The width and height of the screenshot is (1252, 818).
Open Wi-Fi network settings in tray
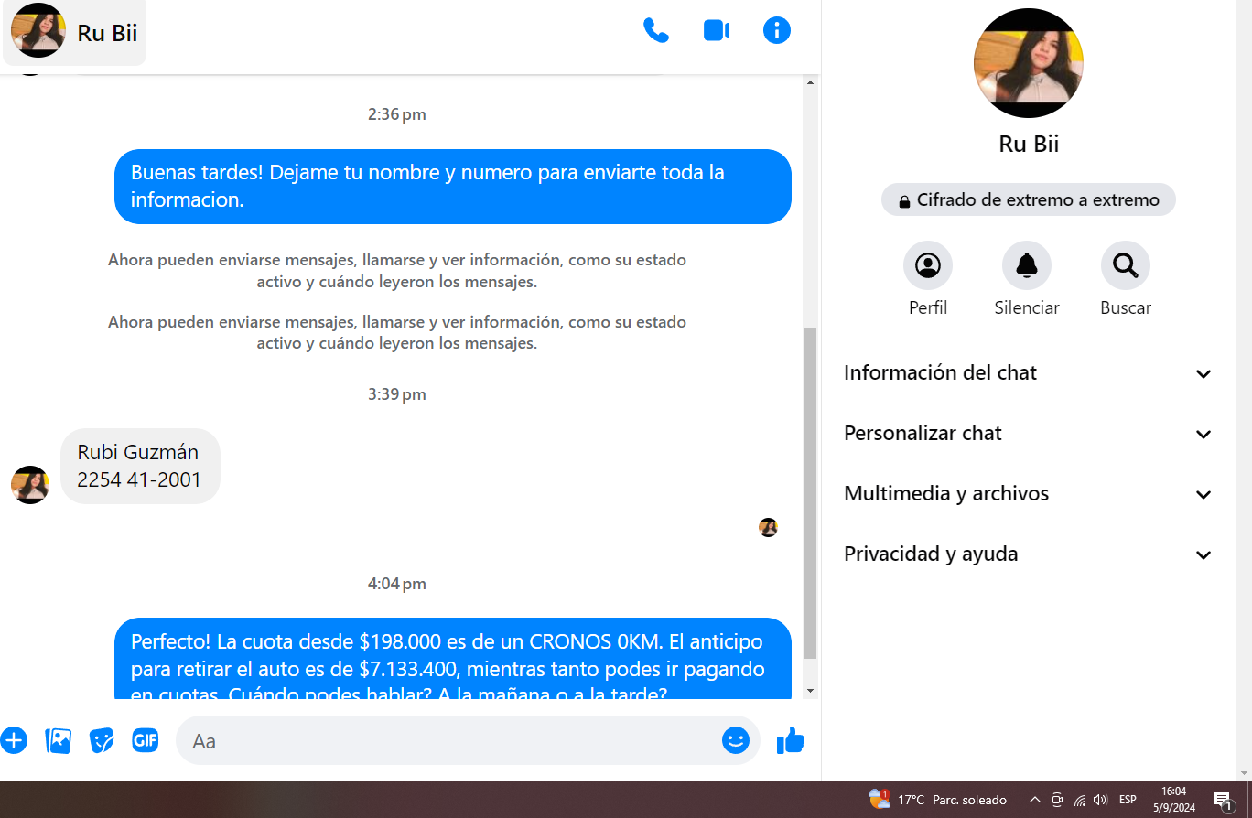pos(1080,800)
